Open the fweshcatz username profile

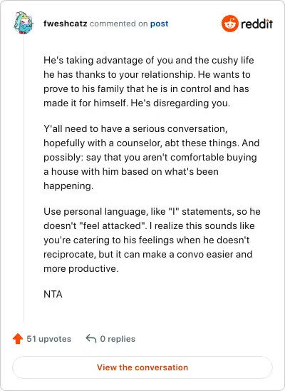click(x=66, y=24)
